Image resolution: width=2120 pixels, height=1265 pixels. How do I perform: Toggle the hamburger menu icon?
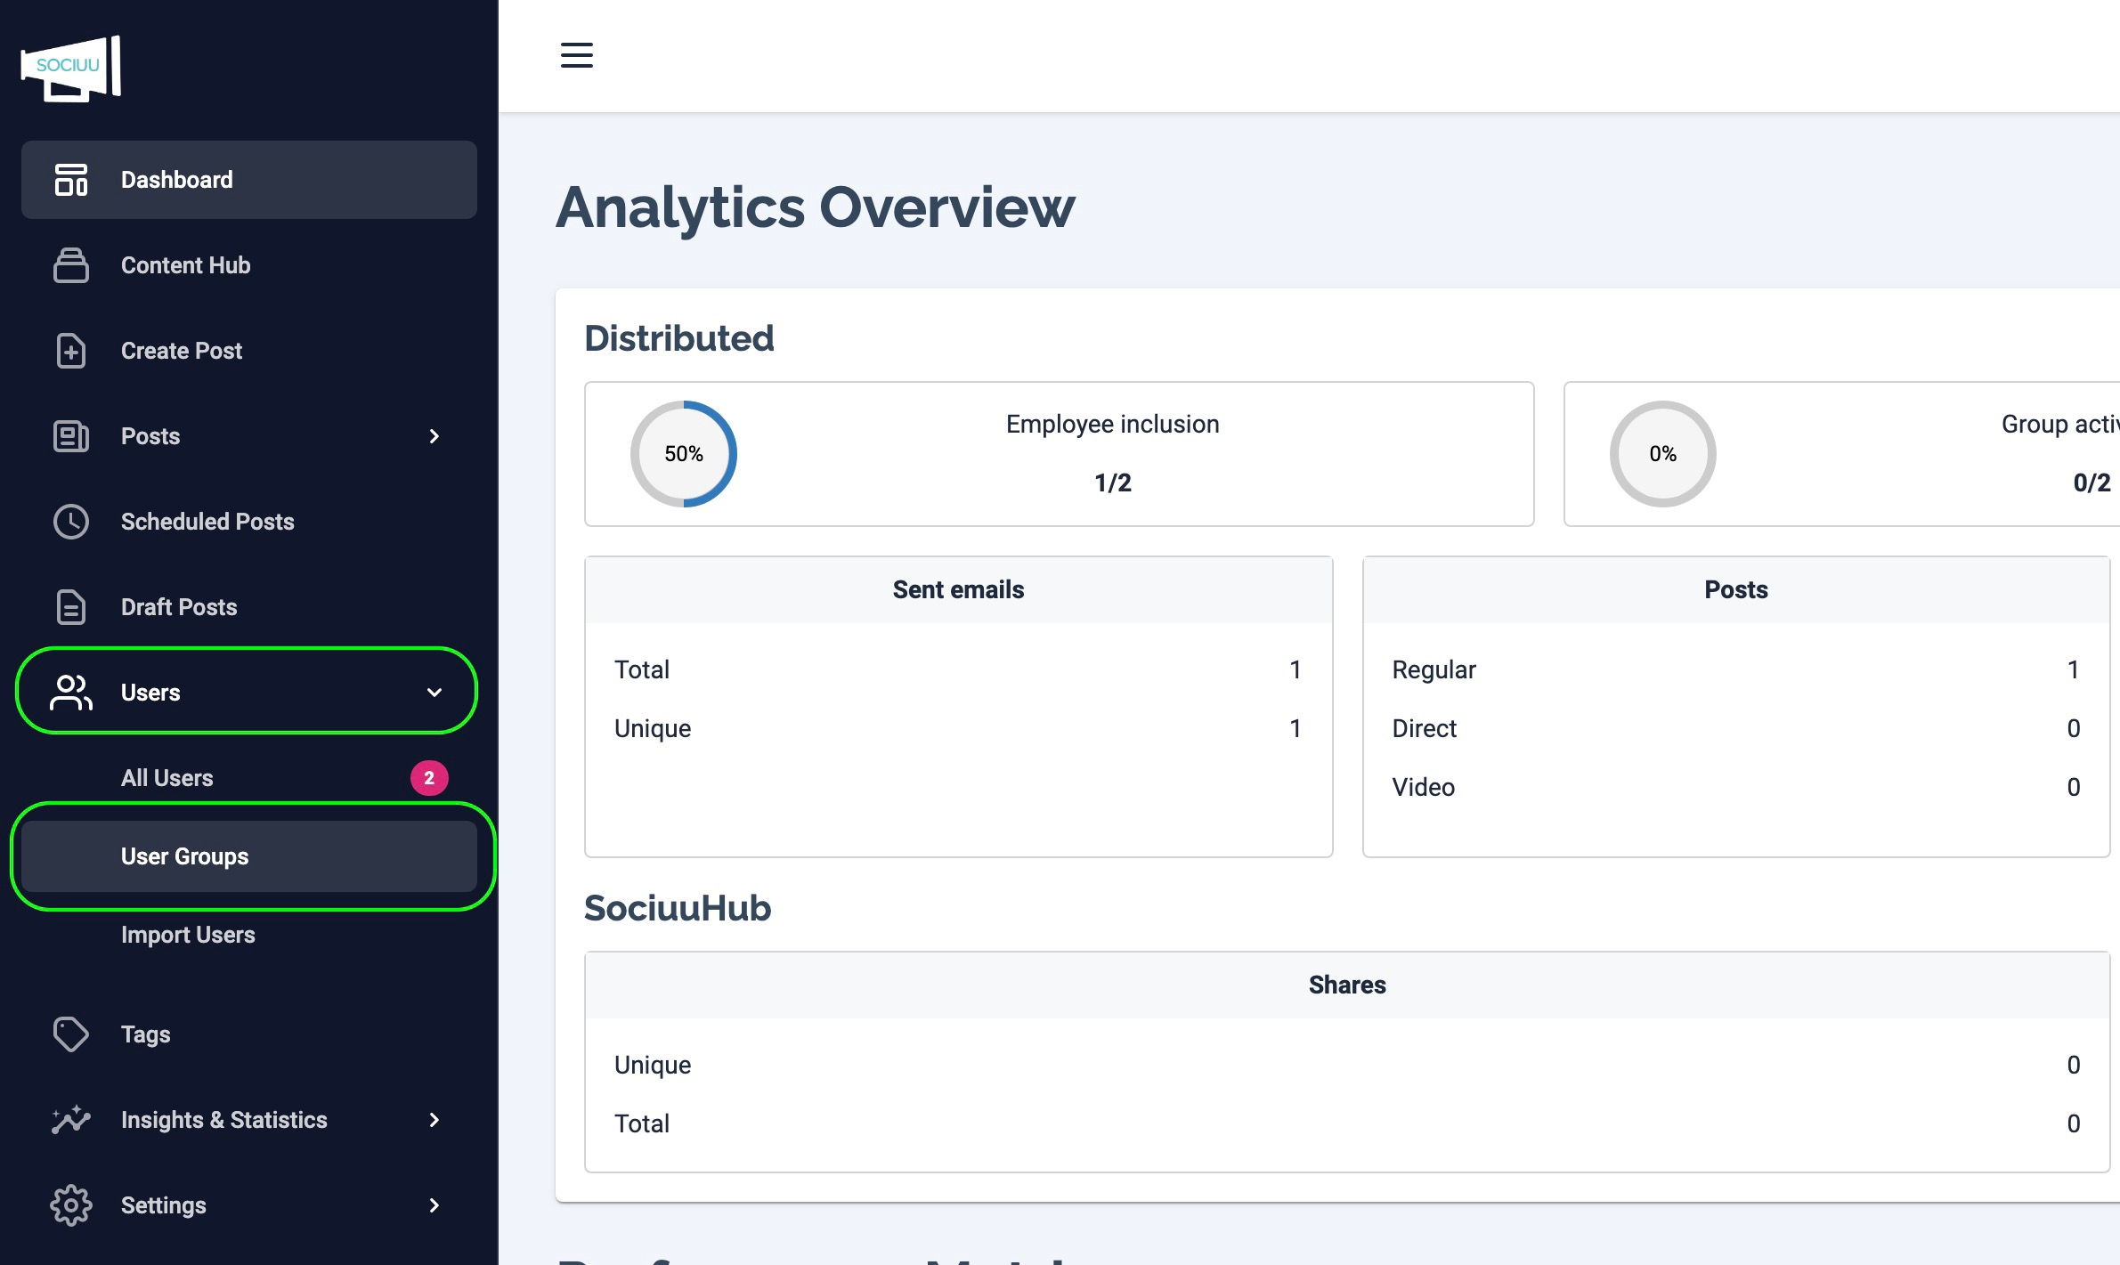click(576, 55)
